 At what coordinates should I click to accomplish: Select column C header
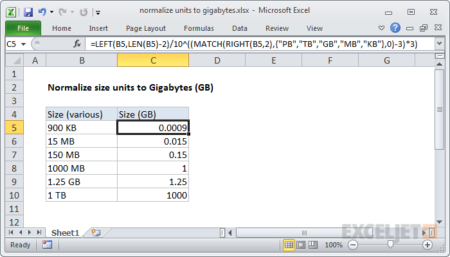[x=153, y=60]
